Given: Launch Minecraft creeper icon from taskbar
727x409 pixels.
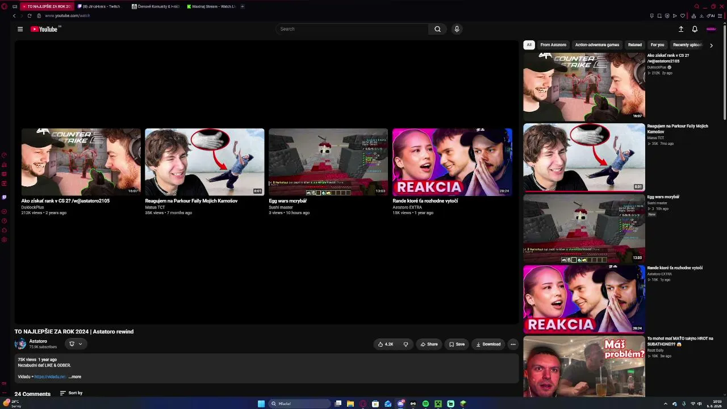Looking at the screenshot, I should coord(438,404).
